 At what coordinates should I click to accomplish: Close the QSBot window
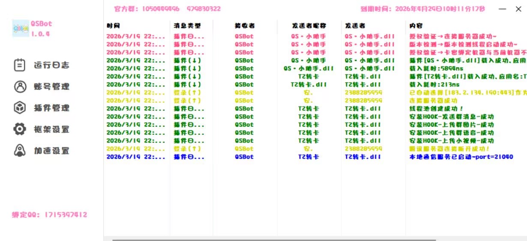[x=518, y=9]
